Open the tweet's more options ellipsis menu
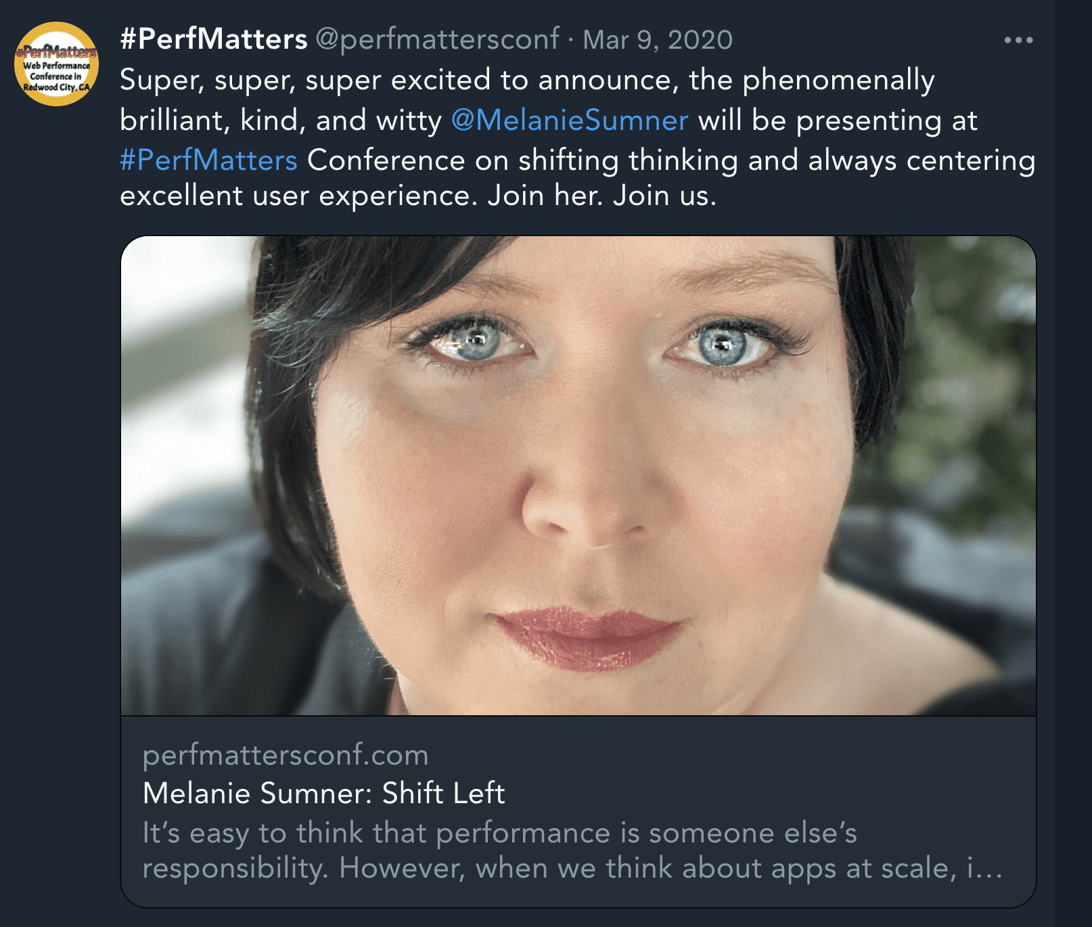The width and height of the screenshot is (1092, 927). pyautogui.click(x=1019, y=39)
